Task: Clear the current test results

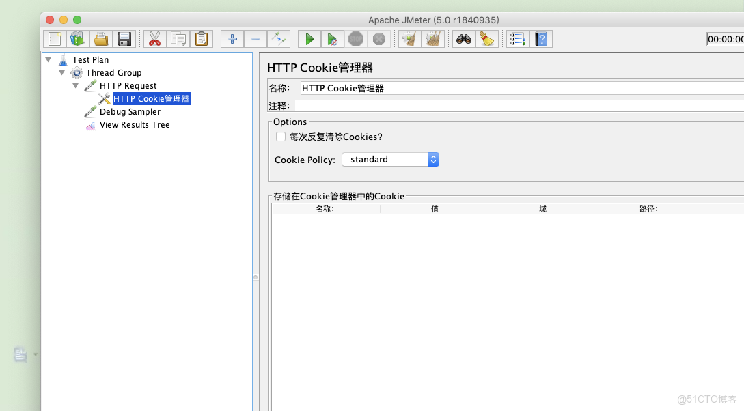Action: click(x=409, y=39)
